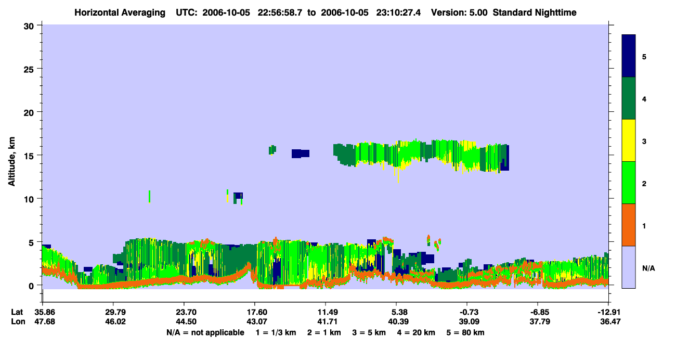Click the yellow level 3 color swatch
676x347 pixels.
tap(629, 140)
